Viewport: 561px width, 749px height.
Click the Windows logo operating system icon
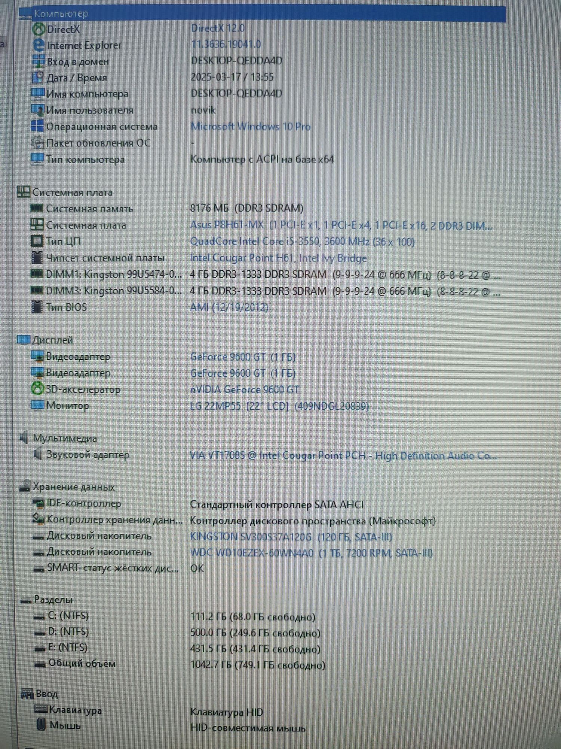[x=37, y=126]
